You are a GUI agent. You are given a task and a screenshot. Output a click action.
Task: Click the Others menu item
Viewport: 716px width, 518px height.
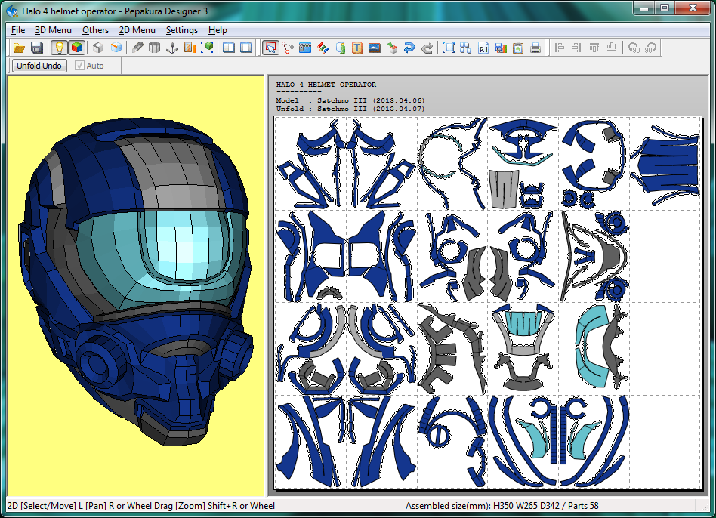click(95, 30)
